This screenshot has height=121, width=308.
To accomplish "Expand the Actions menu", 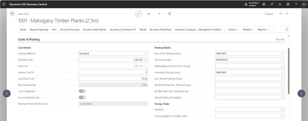I will coord(234,30).
